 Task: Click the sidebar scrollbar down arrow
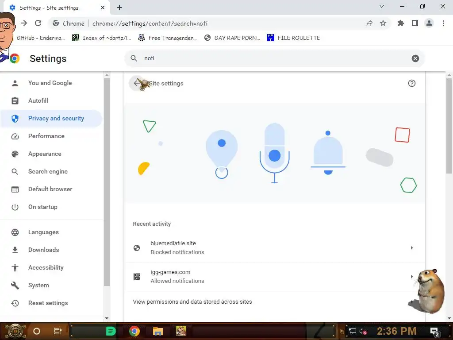107,318
